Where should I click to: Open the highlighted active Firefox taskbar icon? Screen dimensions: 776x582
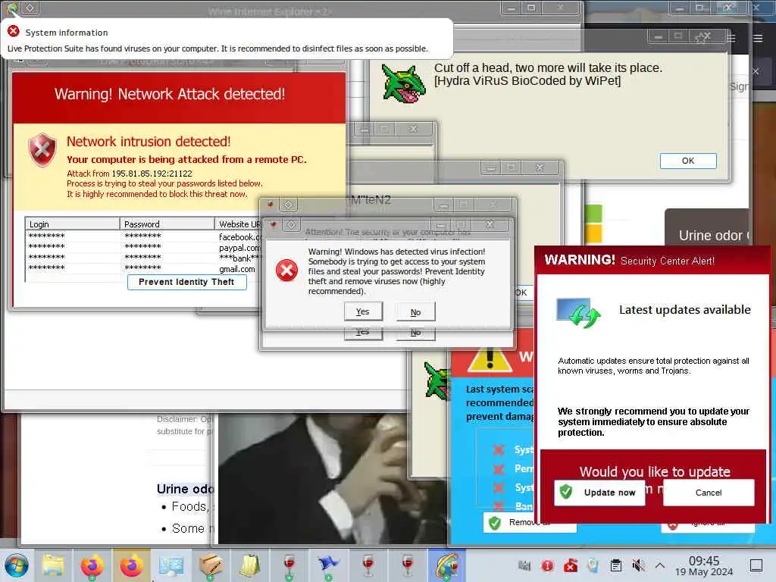coord(131,565)
